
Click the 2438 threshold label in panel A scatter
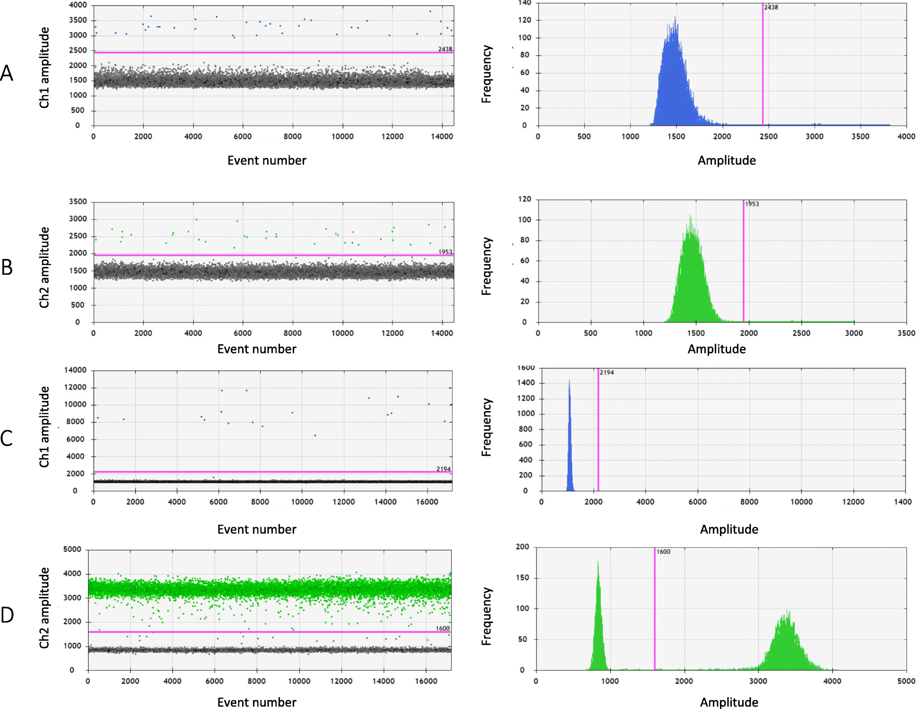[x=445, y=49]
